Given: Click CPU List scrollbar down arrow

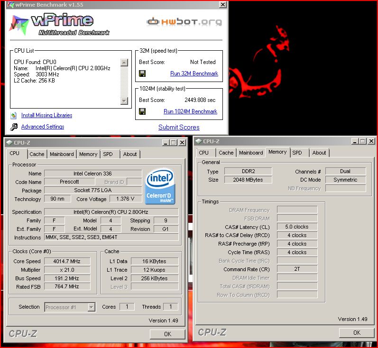Looking at the screenshot, I should tap(124, 101).
